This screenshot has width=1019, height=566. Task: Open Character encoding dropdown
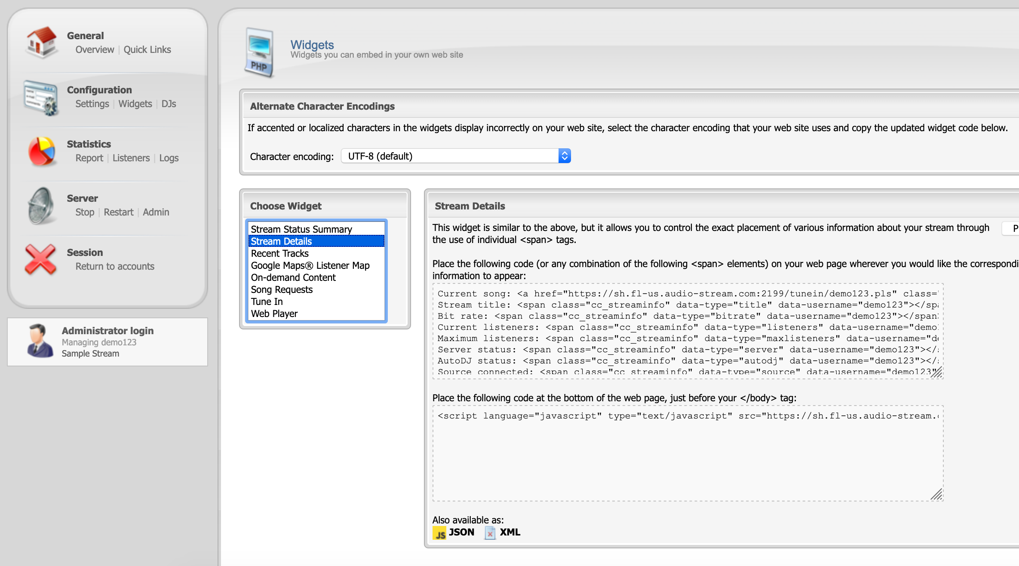456,156
